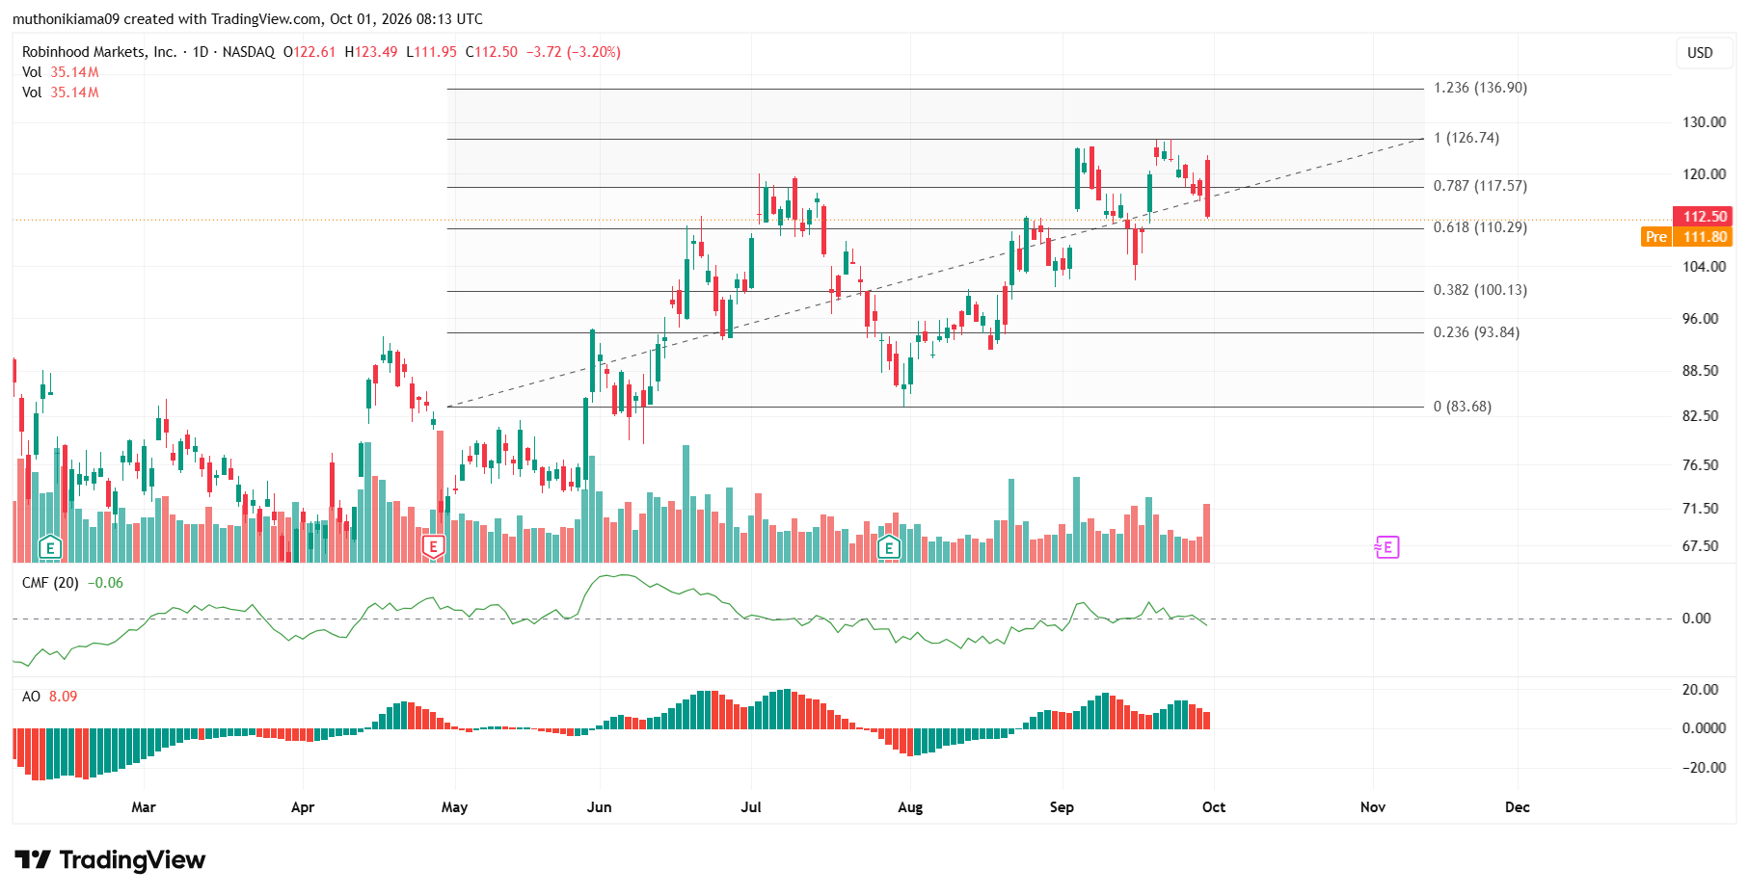Select the Robinhood Markets, Inc. symbol title
The image size is (1749, 896).
point(99,52)
